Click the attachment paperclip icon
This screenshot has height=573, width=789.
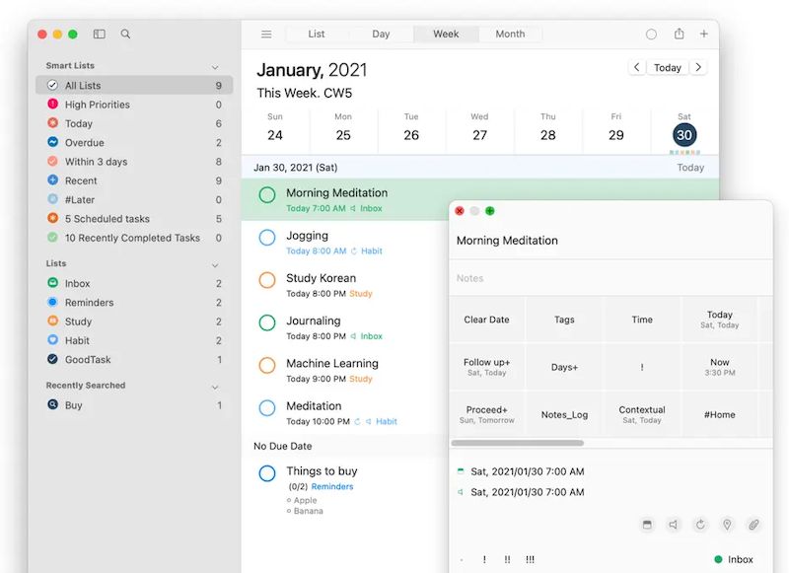[753, 525]
